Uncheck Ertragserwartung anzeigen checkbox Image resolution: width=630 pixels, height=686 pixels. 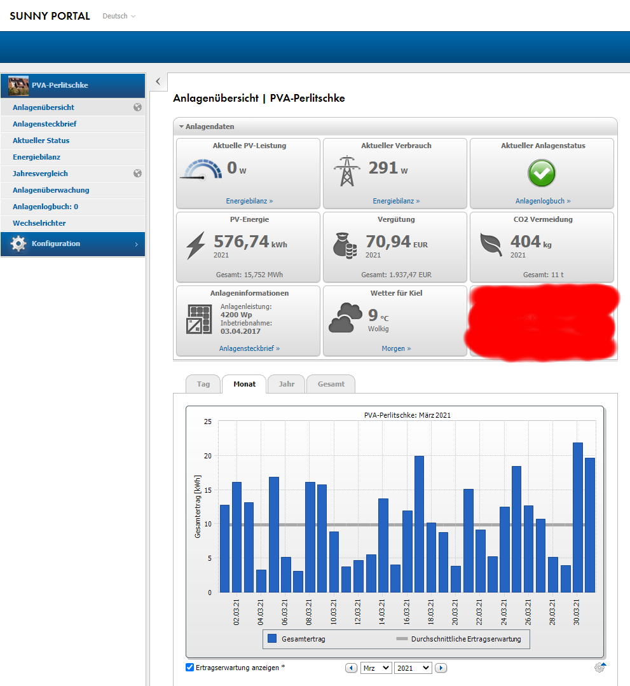tap(189, 668)
